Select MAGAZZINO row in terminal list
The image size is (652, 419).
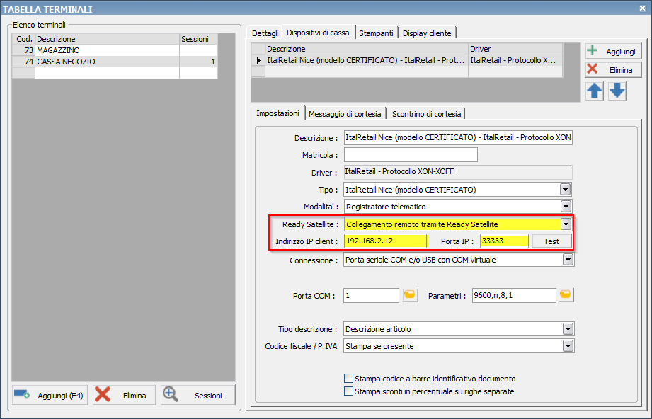point(106,50)
